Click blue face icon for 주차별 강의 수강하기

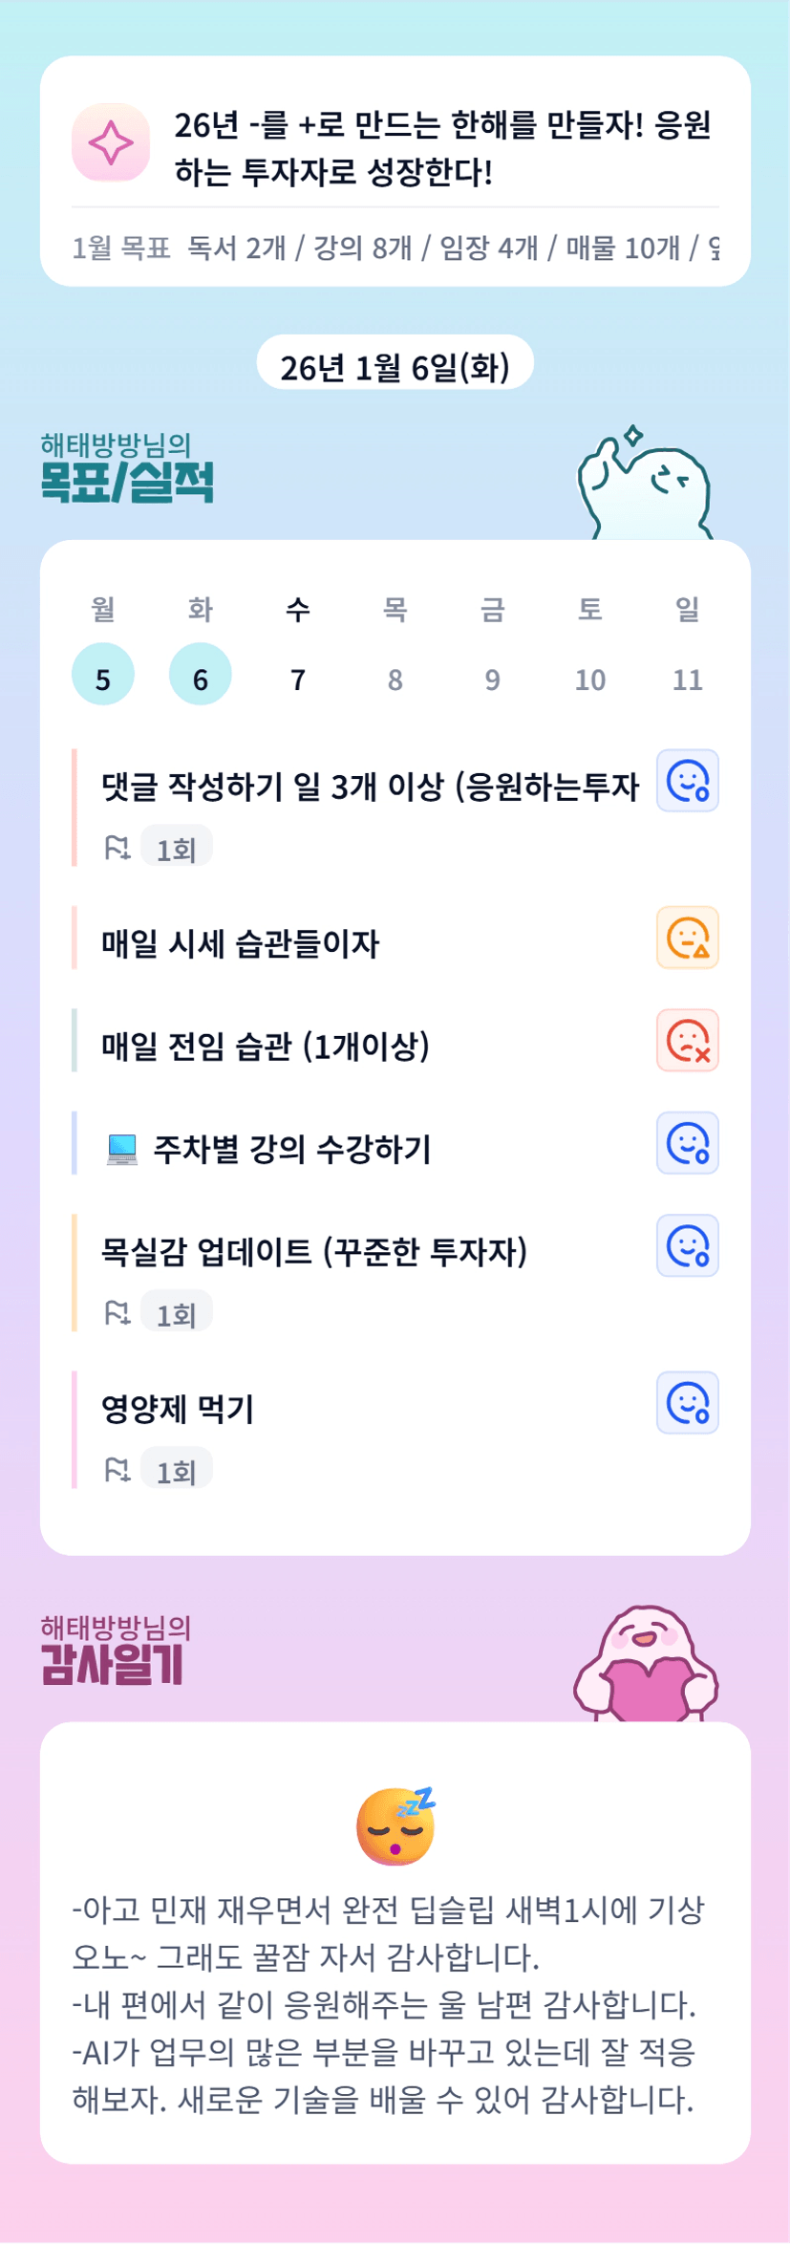tap(687, 1143)
